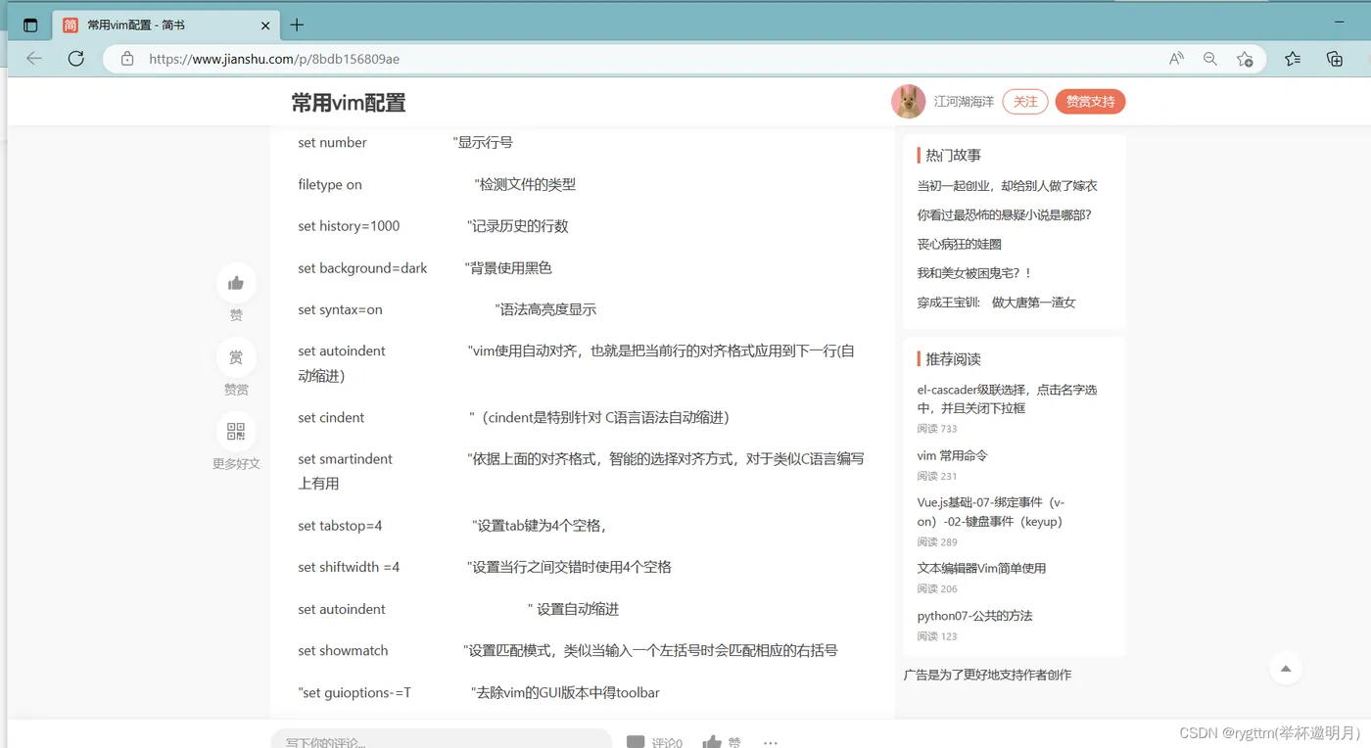Click the comment 显示行号
Image resolution: width=1371 pixels, height=748 pixels.
tap(483, 143)
